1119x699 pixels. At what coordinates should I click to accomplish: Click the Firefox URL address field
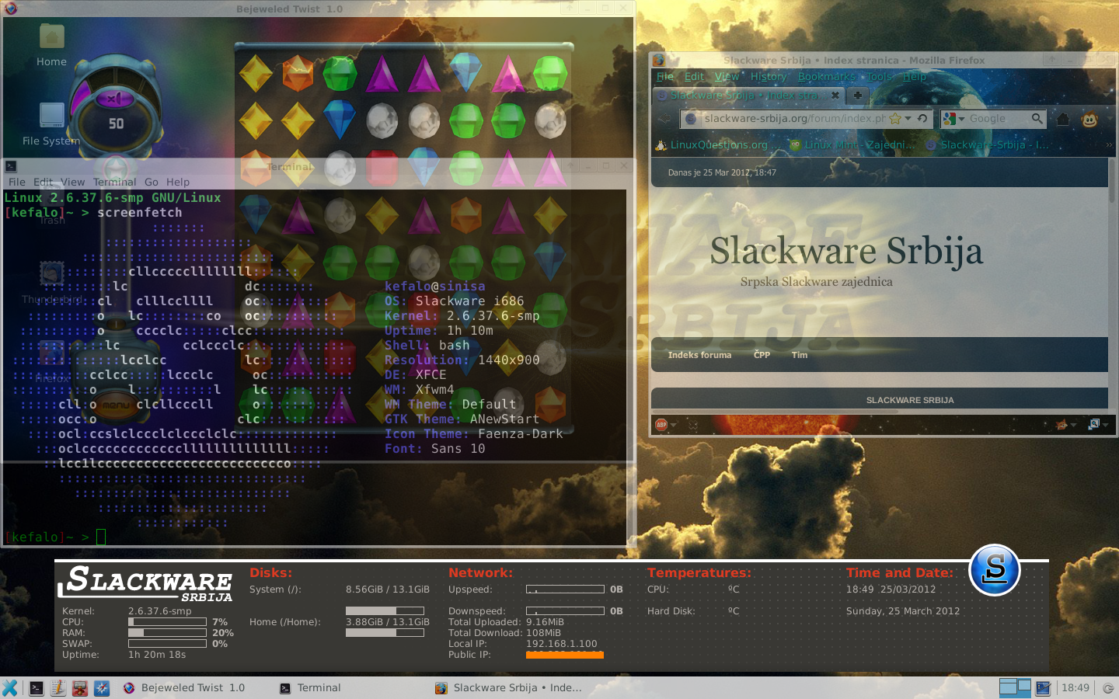tap(793, 119)
